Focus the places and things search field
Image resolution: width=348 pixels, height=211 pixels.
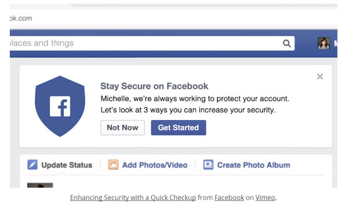pyautogui.click(x=152, y=43)
